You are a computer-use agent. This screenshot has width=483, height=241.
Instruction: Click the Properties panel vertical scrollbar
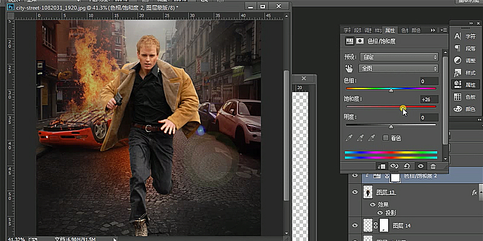point(445,101)
